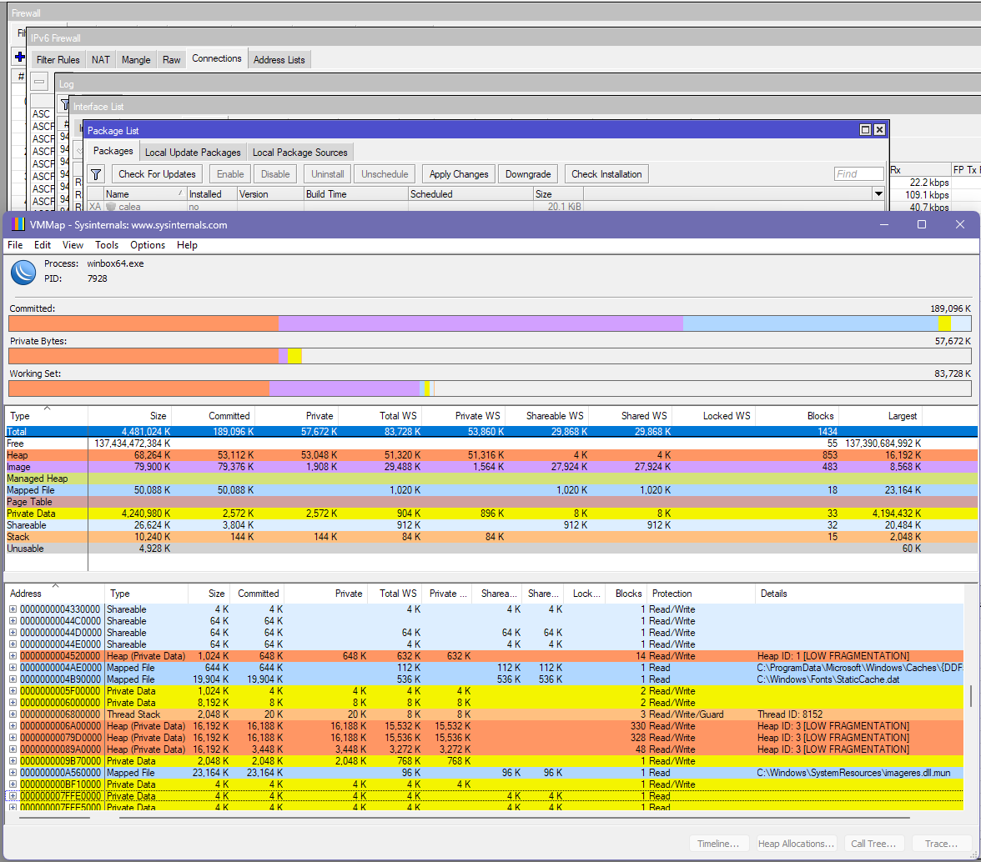Close the Package List inner window
This screenshot has width=981, height=862.
[x=879, y=130]
